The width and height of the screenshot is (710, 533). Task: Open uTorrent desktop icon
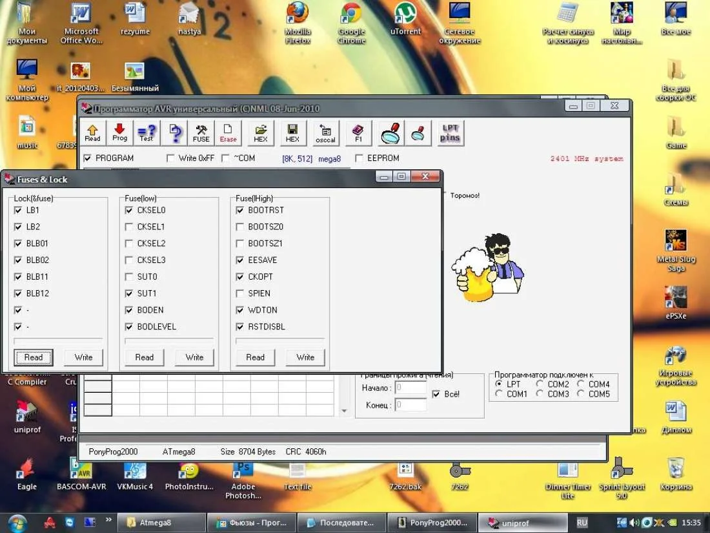point(405,19)
